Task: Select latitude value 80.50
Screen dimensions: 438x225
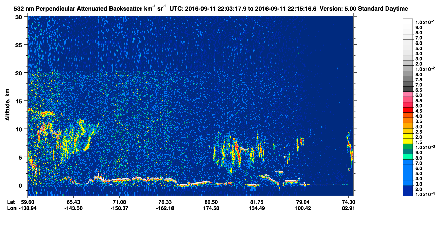Action: click(x=211, y=202)
